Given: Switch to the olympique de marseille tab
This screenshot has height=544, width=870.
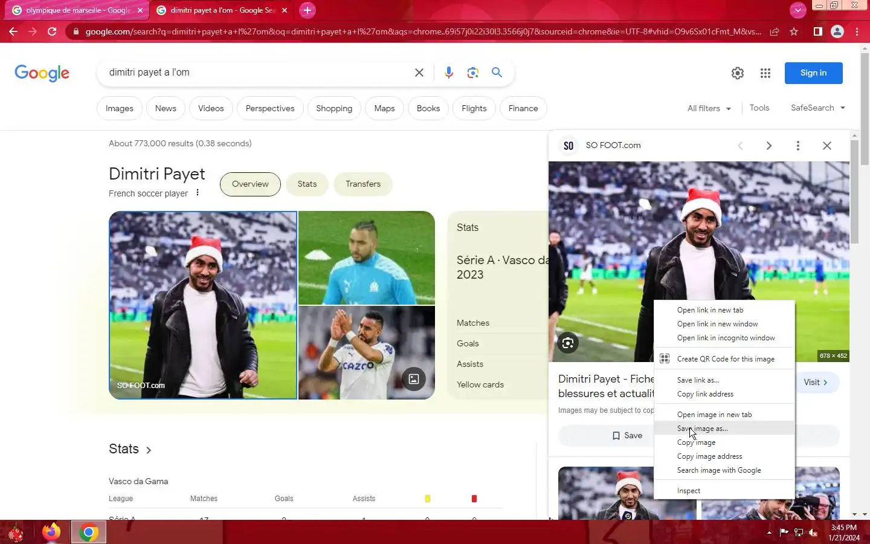Looking at the screenshot, I should click(77, 10).
